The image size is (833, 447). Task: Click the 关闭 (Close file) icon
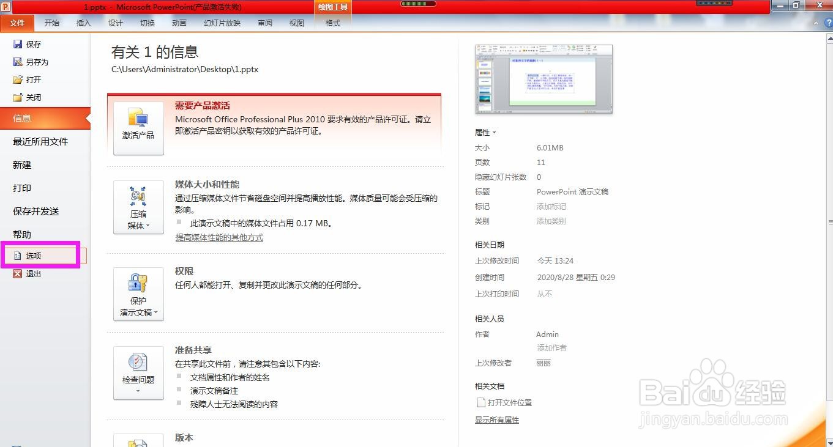pyautogui.click(x=17, y=97)
